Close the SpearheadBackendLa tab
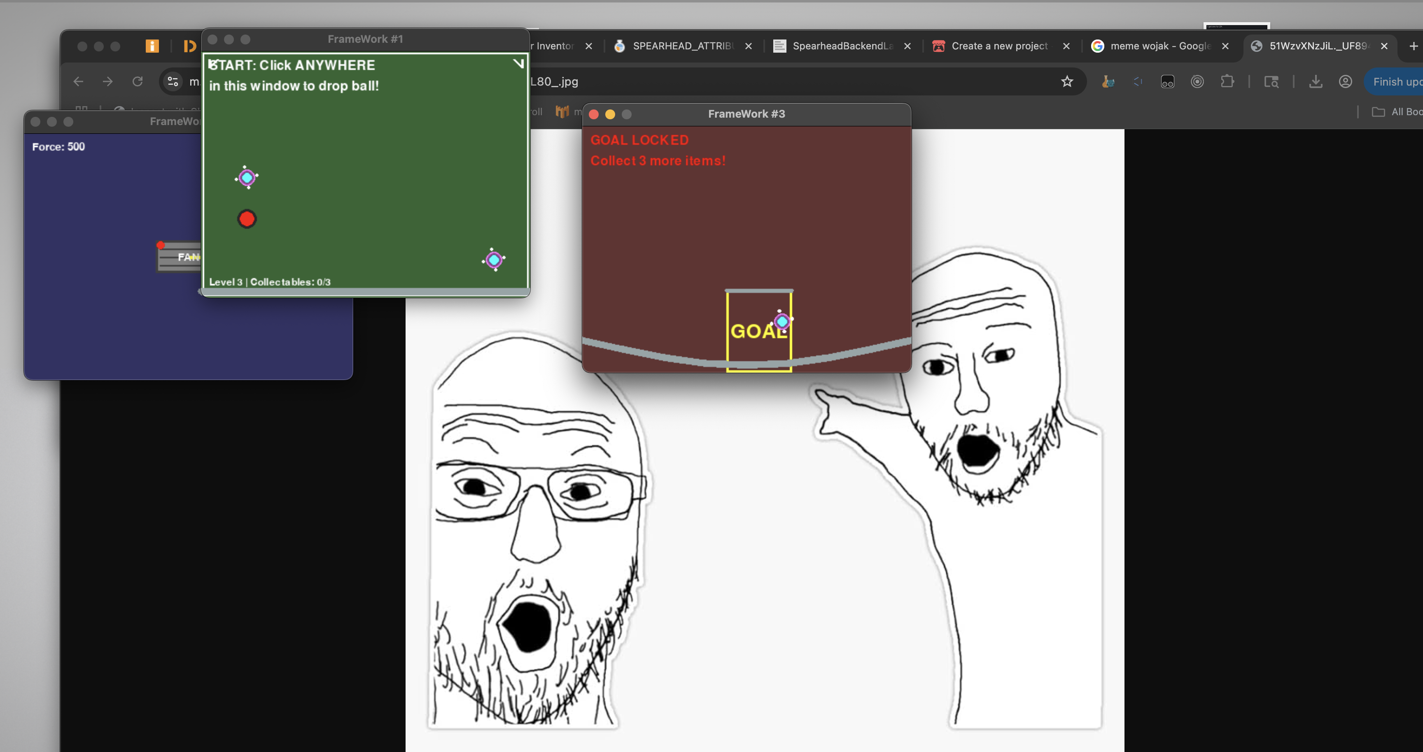The image size is (1423, 752). point(907,46)
